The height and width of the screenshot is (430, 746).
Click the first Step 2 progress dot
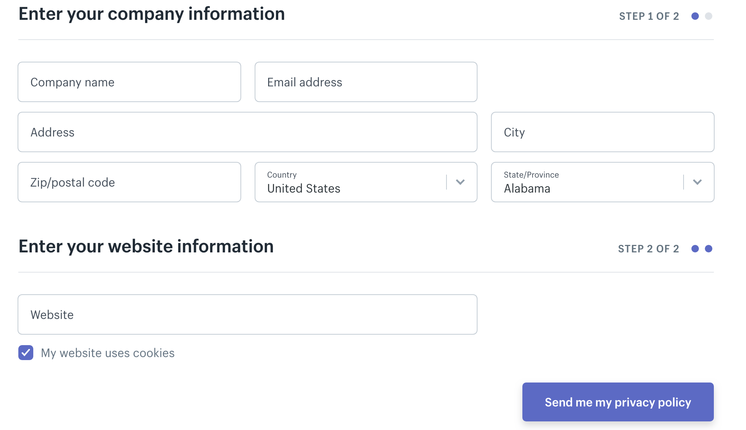[x=695, y=248]
